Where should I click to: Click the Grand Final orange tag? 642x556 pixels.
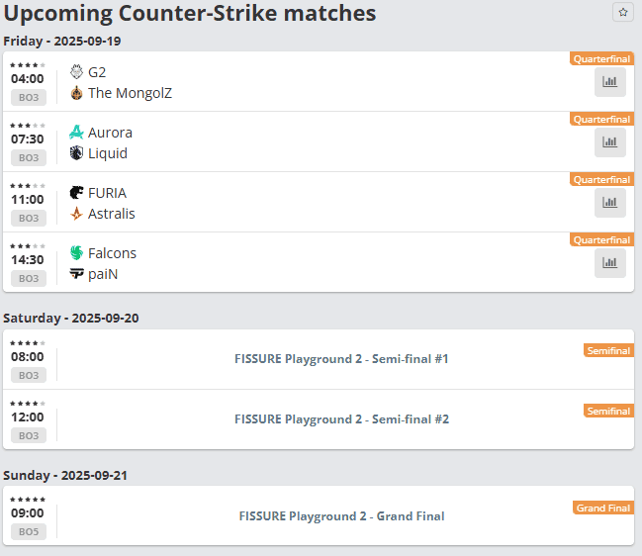603,508
